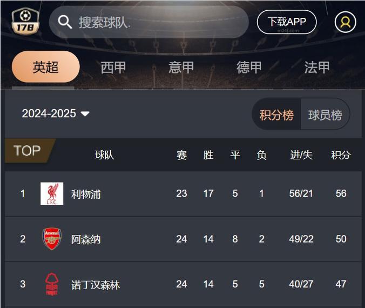Click the season dropdown arrow

[85, 114]
